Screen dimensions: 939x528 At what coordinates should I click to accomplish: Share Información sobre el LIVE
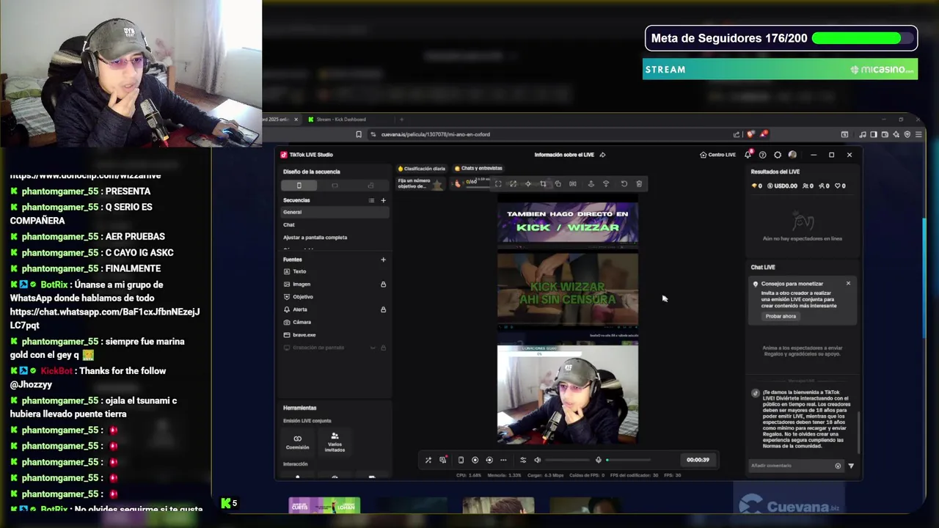(602, 155)
